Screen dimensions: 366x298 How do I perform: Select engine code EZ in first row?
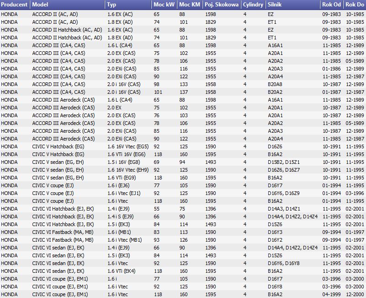pos(271,14)
